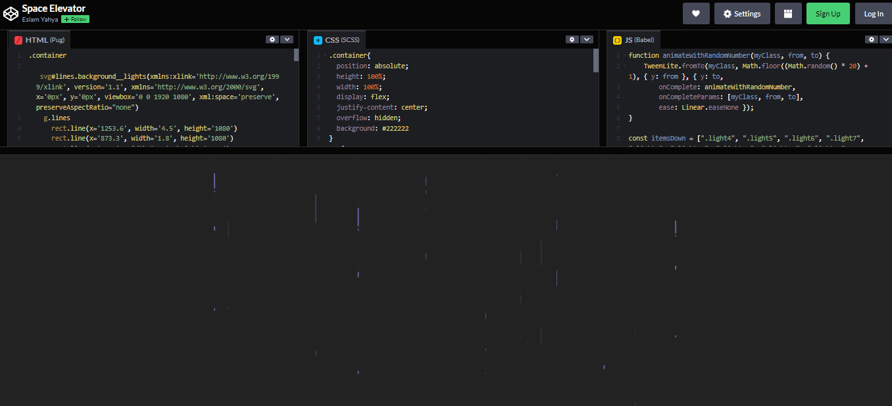Expand the JS editor dropdown chevron

point(886,39)
